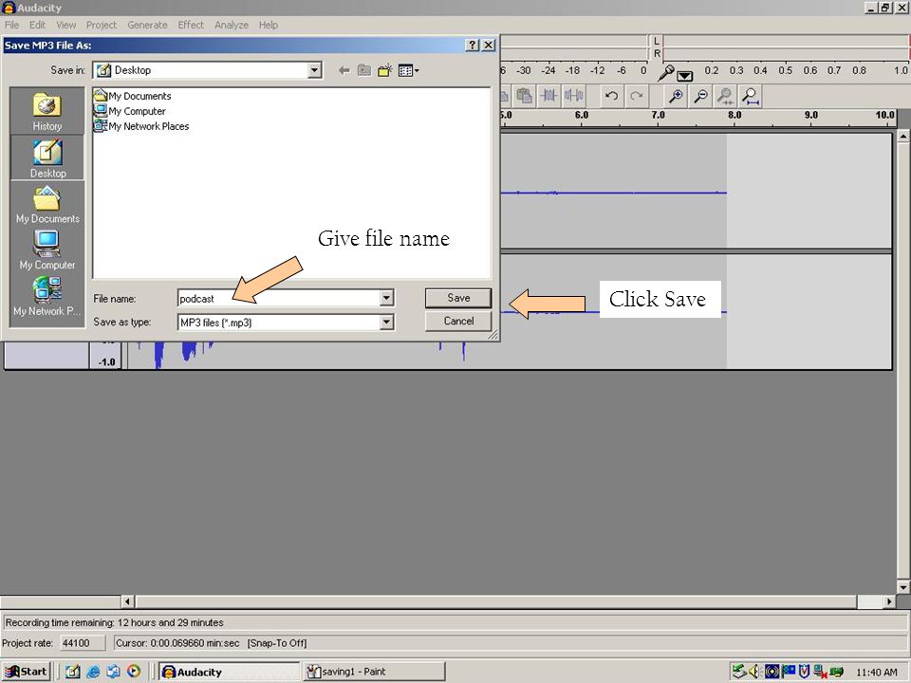Click Up One Level folder icon

click(x=364, y=71)
